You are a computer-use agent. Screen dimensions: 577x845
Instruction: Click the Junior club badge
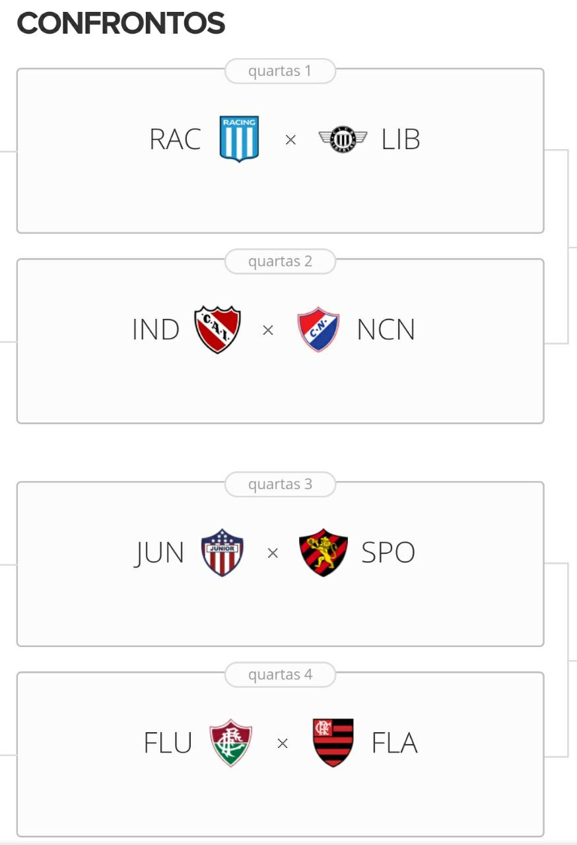coord(222,553)
